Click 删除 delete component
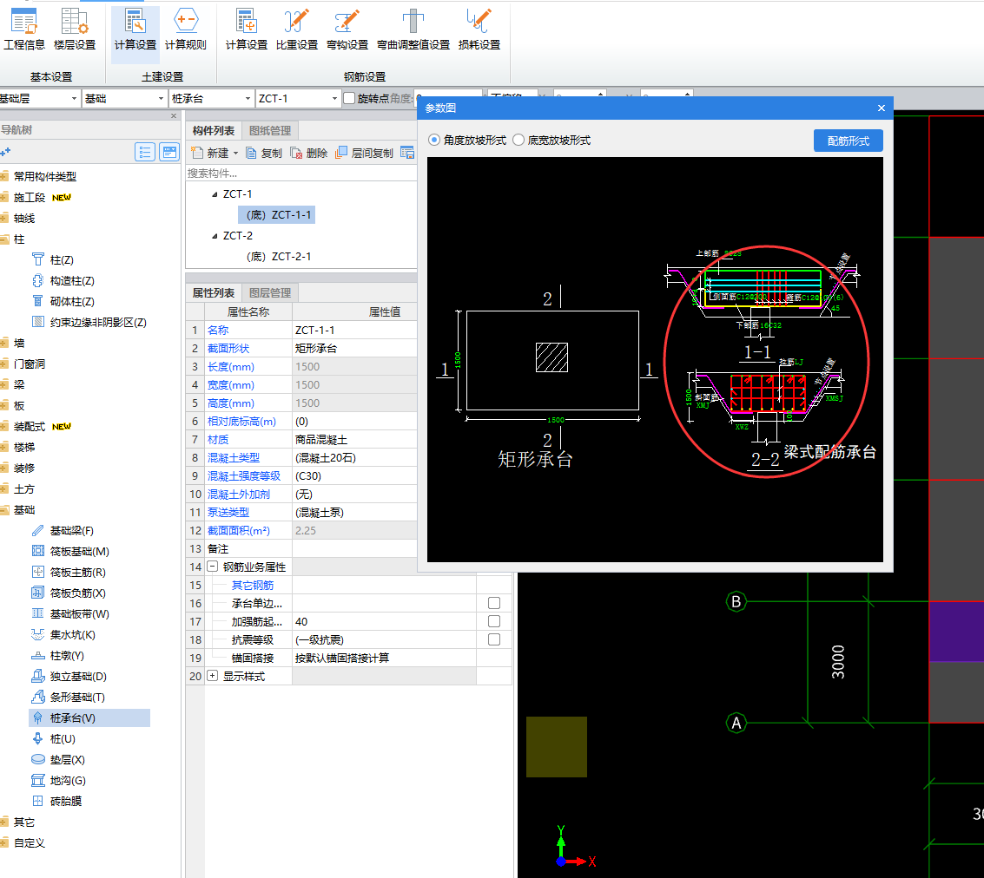This screenshot has height=878, width=984. (309, 153)
